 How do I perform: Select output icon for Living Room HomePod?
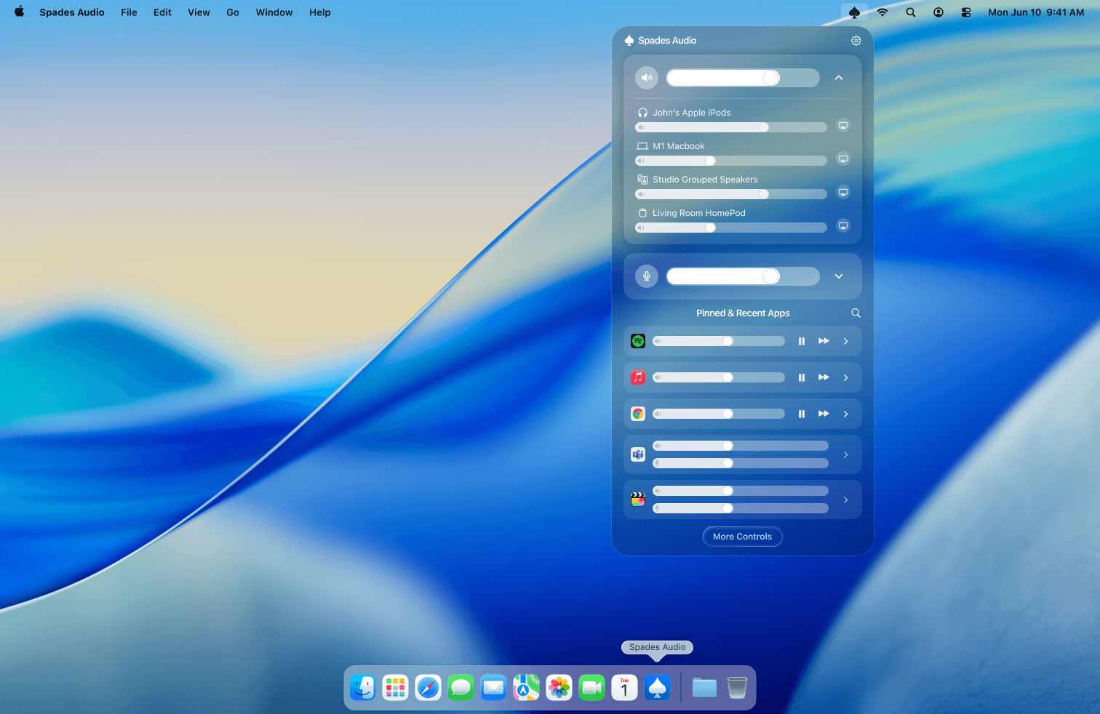842,225
